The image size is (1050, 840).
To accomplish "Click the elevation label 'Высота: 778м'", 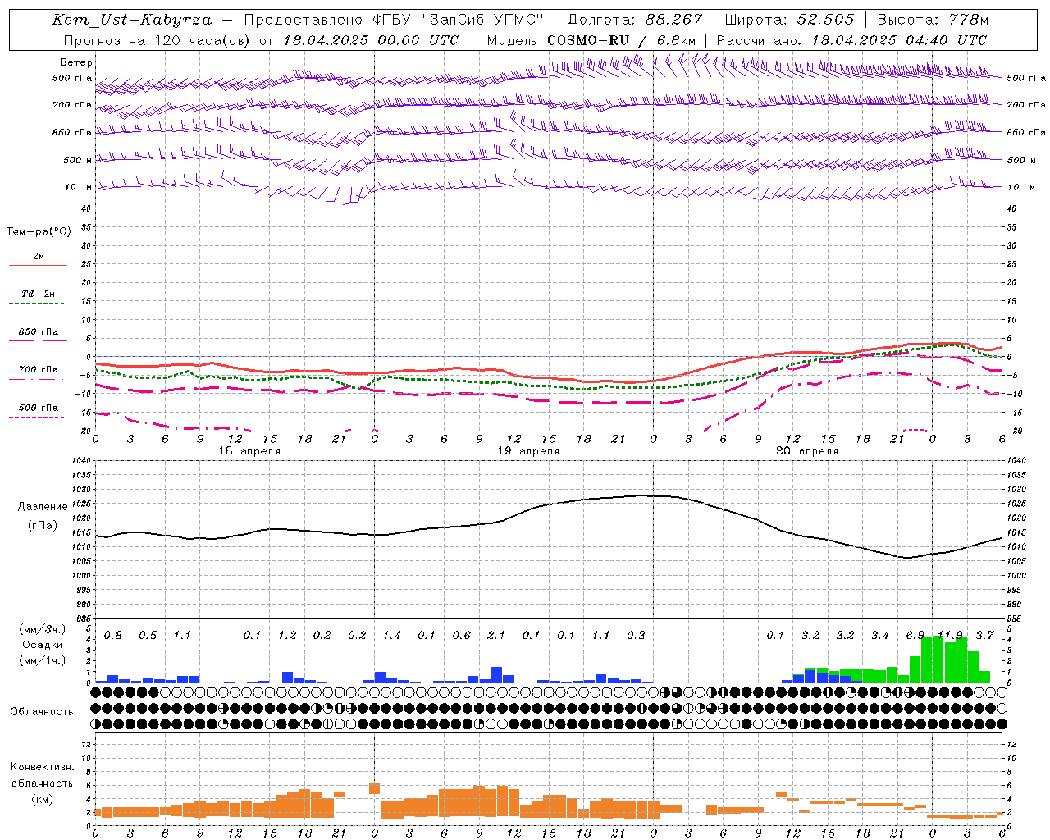I will tap(933, 20).
